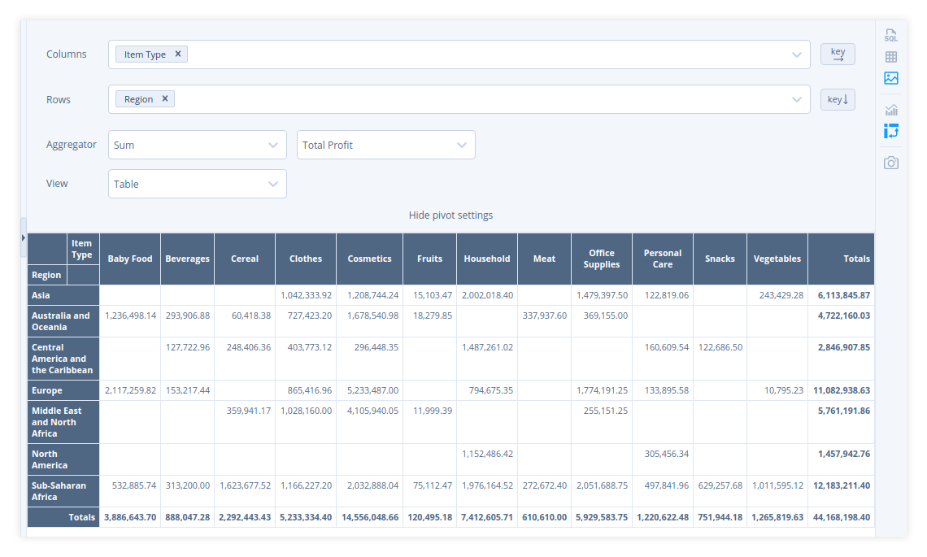
Task: Expand the left side panel arrow
Action: tap(24, 237)
